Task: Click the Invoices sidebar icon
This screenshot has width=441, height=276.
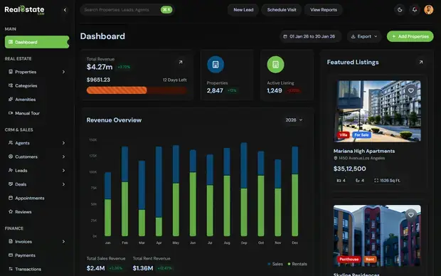Action: (x=11, y=241)
